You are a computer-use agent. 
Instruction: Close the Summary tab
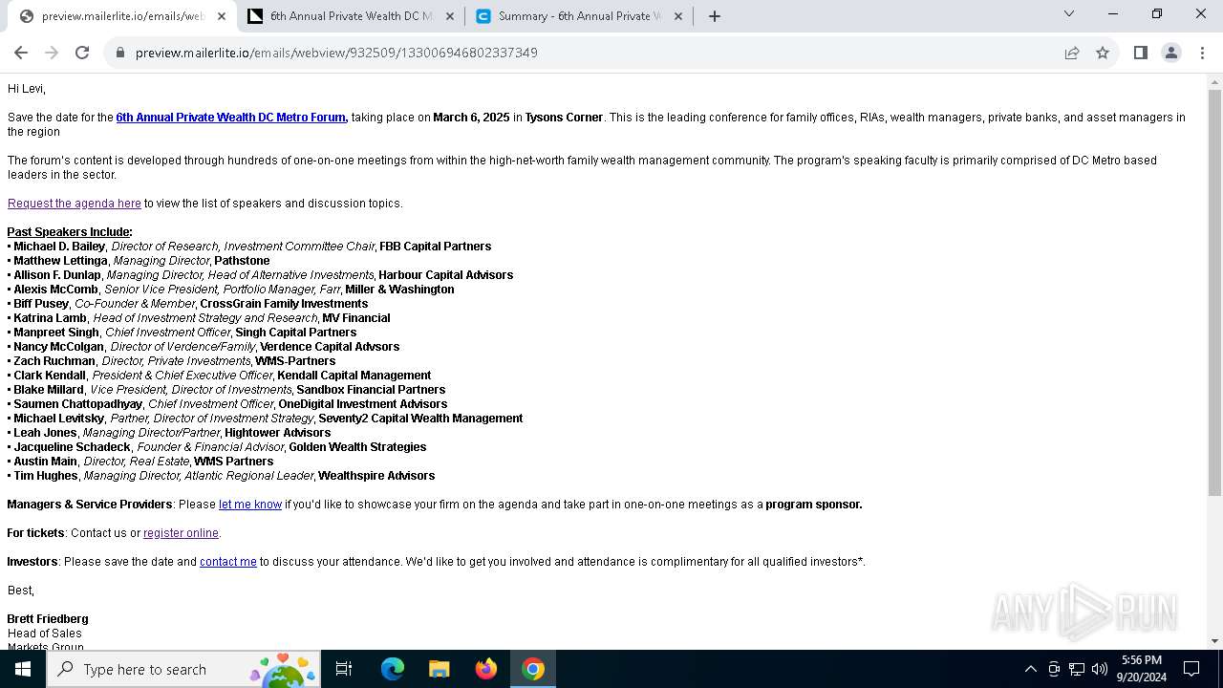677,15
